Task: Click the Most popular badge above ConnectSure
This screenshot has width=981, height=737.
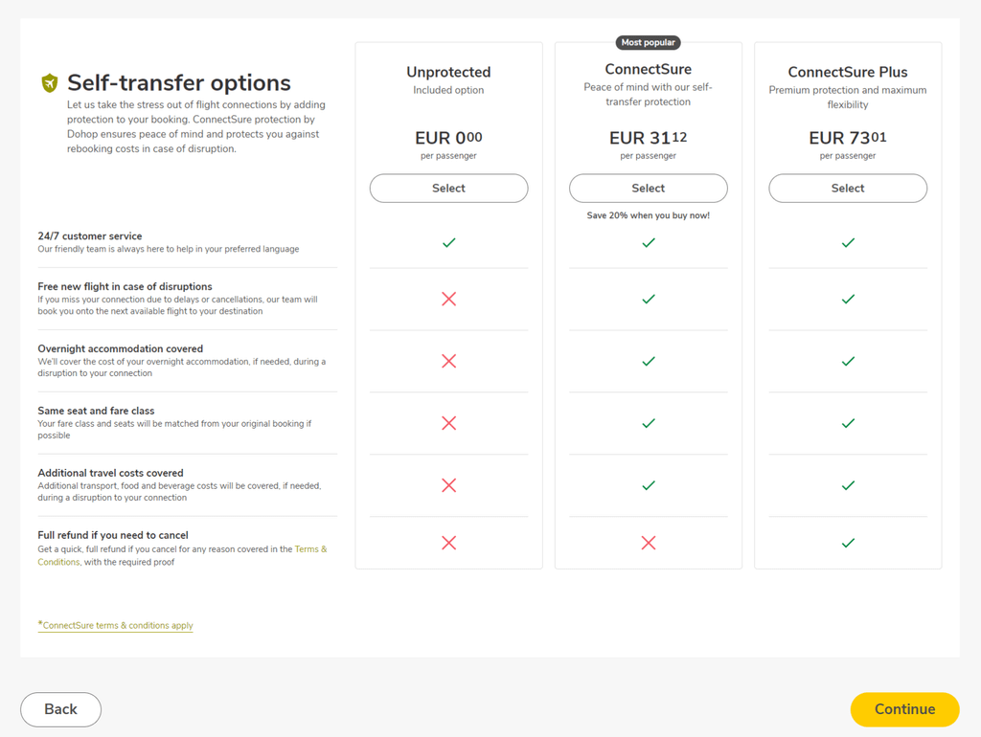Action: coord(649,42)
